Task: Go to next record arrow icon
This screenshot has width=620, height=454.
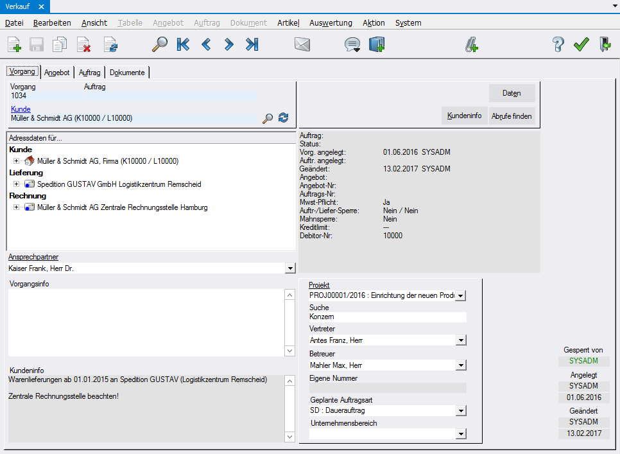Action: point(229,44)
